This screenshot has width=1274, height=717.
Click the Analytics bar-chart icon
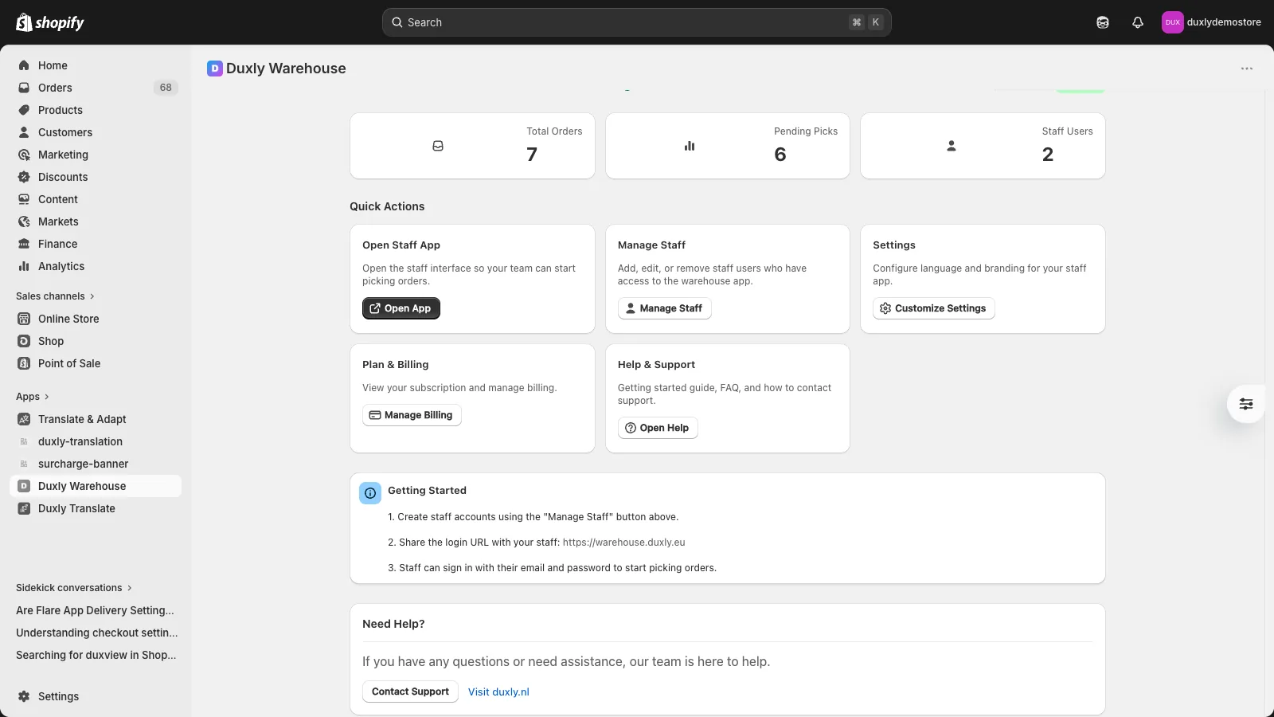coord(24,266)
